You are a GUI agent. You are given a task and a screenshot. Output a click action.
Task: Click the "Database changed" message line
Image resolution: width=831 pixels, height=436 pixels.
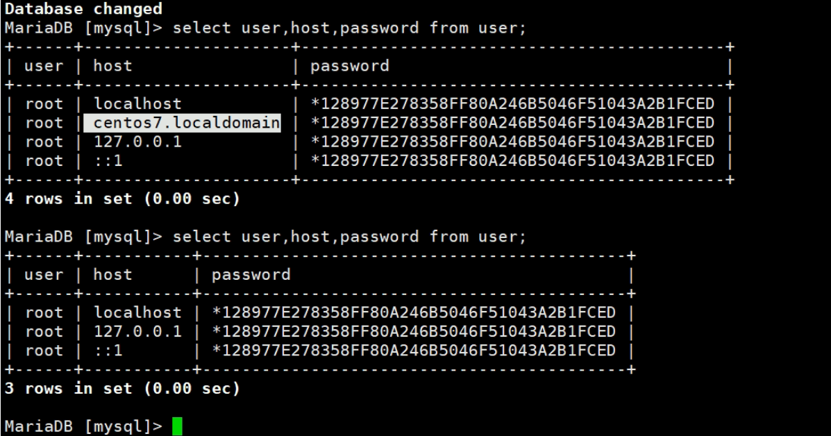coord(83,9)
